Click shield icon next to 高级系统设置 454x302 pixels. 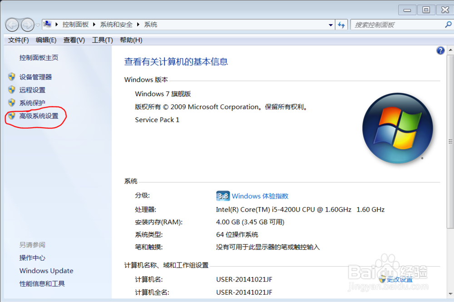pyautogui.click(x=12, y=116)
